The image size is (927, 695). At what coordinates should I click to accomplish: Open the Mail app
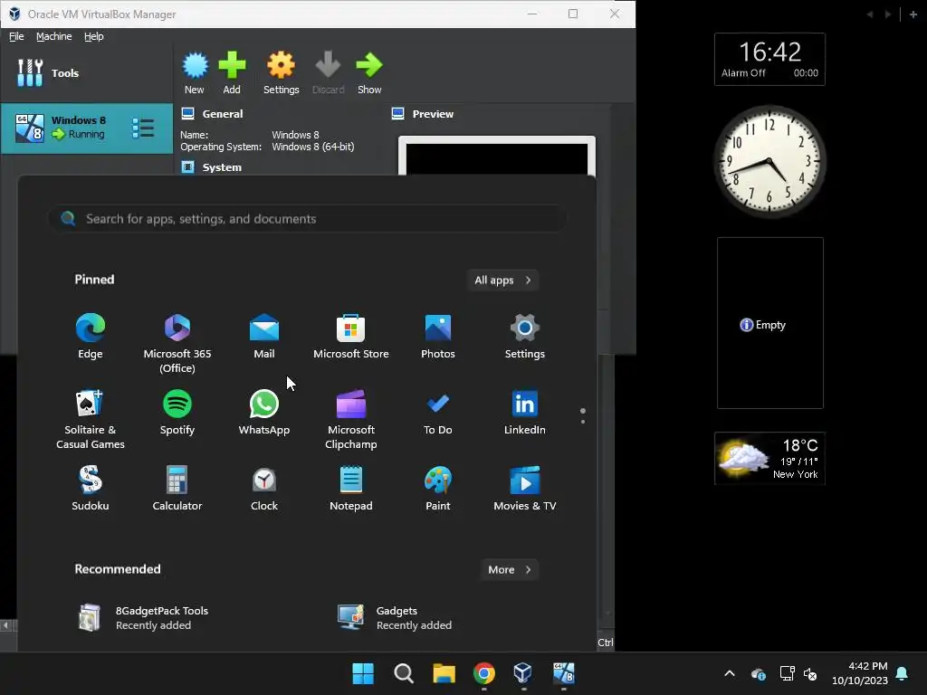[264, 337]
